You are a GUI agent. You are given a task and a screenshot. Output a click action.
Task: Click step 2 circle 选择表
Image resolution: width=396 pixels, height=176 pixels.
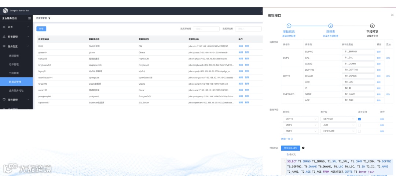point(331,26)
